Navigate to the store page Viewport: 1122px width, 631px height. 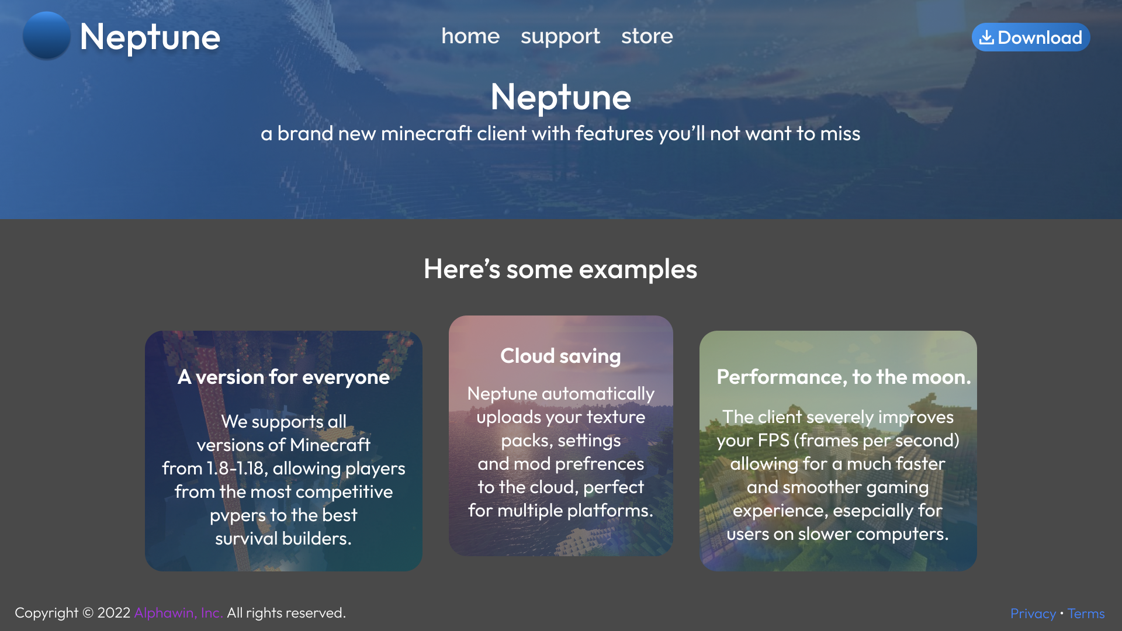647,36
